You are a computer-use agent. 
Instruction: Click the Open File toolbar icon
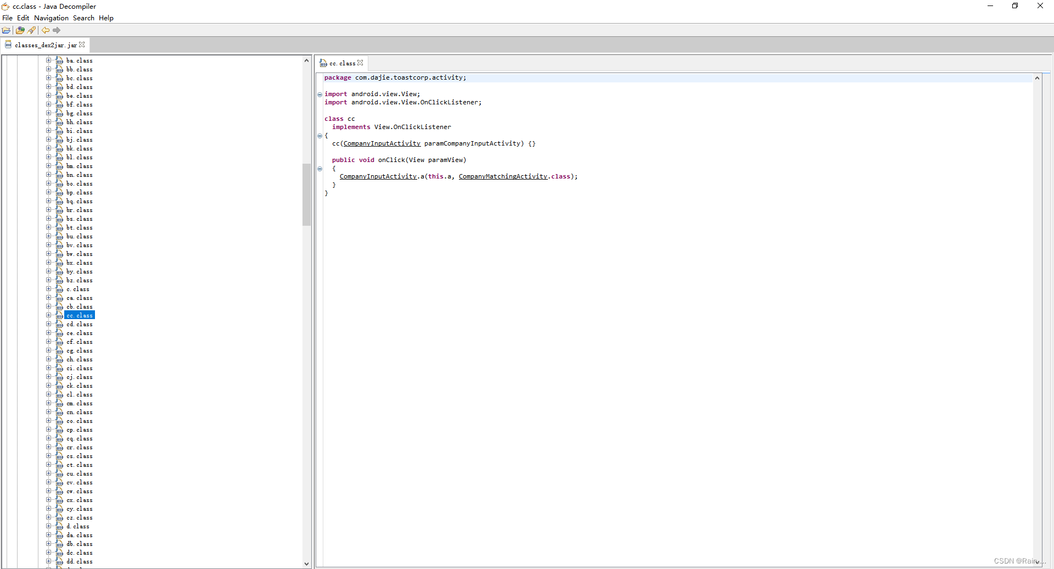tap(7, 30)
